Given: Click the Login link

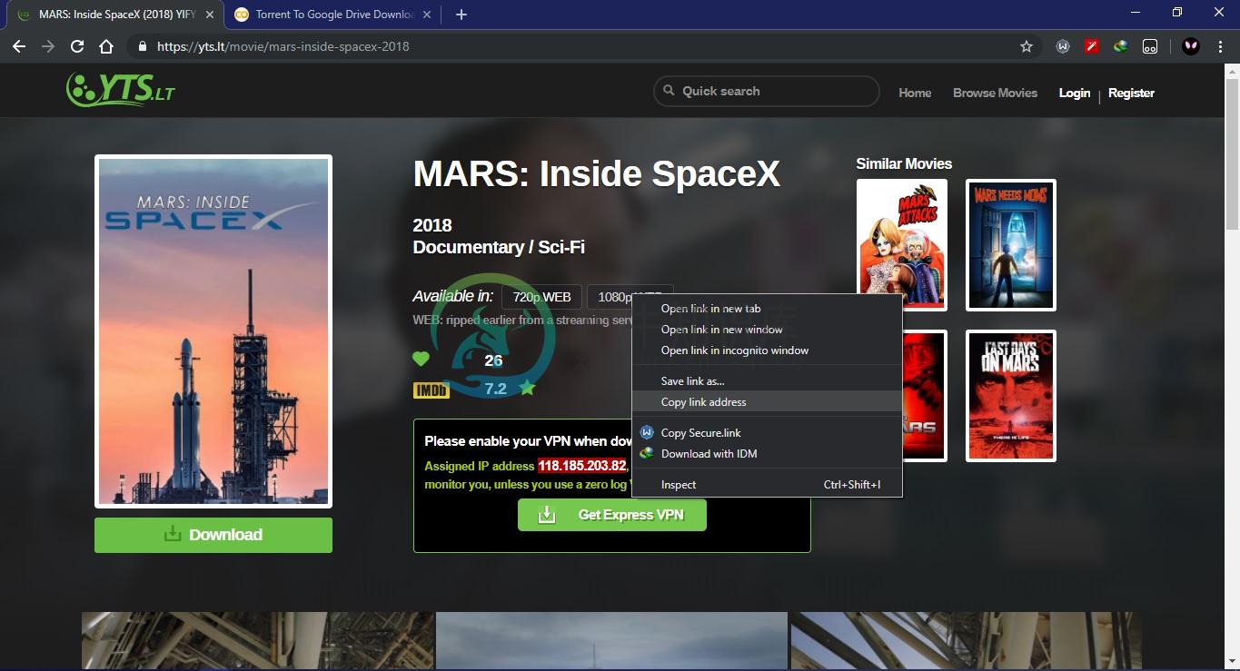Looking at the screenshot, I should [x=1075, y=93].
